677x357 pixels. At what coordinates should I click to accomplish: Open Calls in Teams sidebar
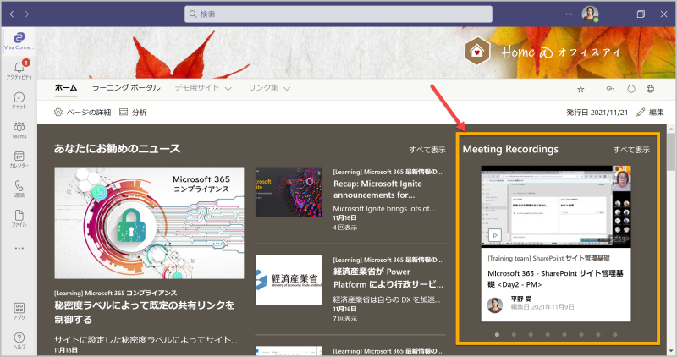coord(19,189)
